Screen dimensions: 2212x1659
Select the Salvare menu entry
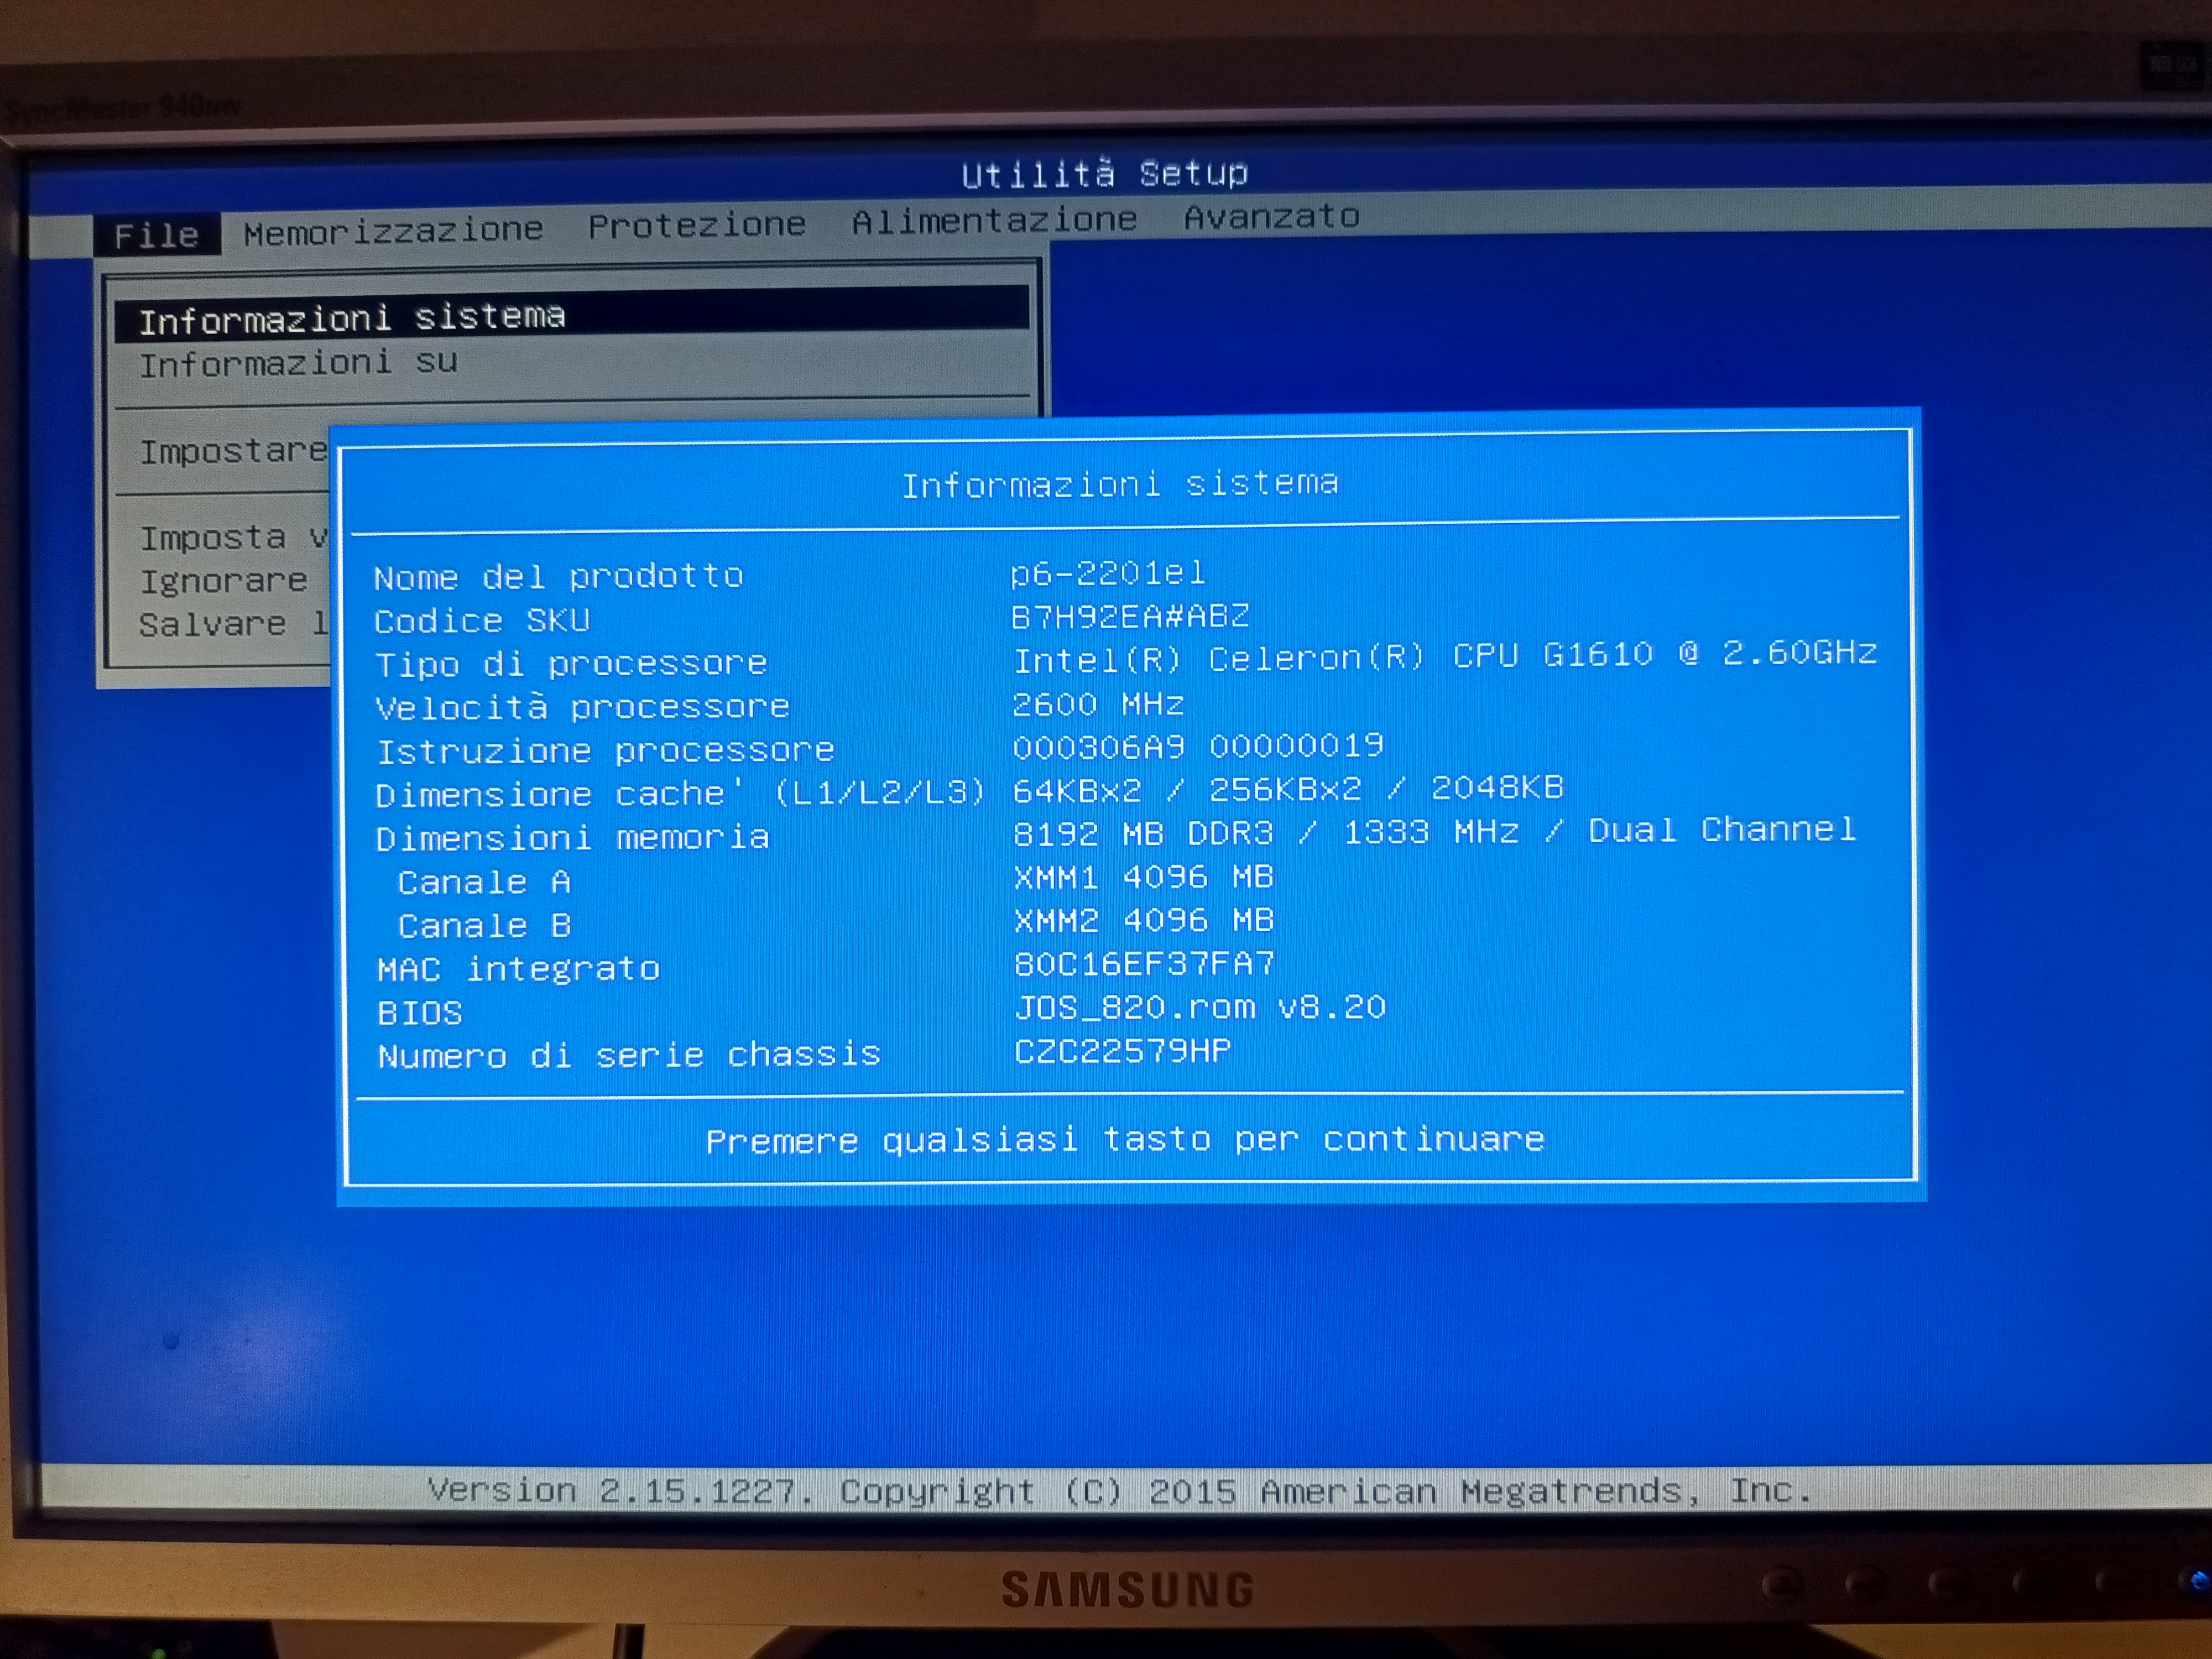coord(233,624)
